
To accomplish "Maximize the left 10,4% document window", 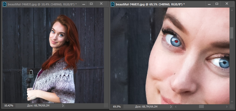I will point(91,4).
